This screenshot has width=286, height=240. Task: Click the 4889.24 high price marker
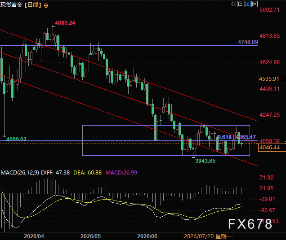click(65, 23)
